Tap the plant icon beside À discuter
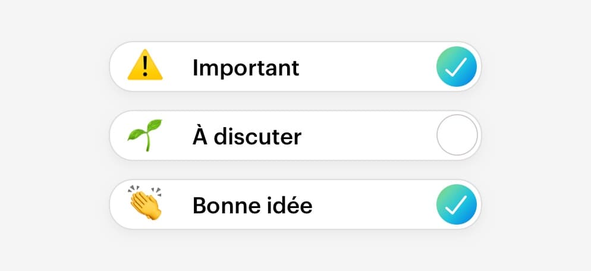 click(x=145, y=135)
